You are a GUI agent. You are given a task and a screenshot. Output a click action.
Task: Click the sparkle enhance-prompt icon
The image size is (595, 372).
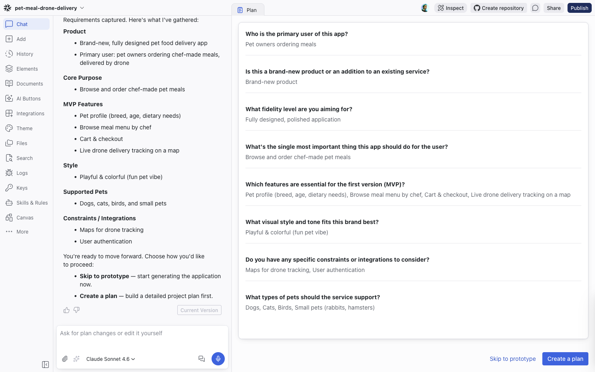(x=76, y=359)
